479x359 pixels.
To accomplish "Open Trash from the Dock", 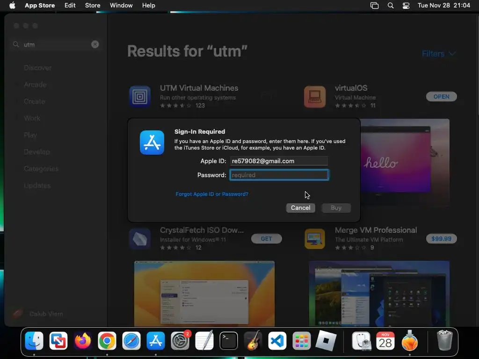I will coord(445,341).
